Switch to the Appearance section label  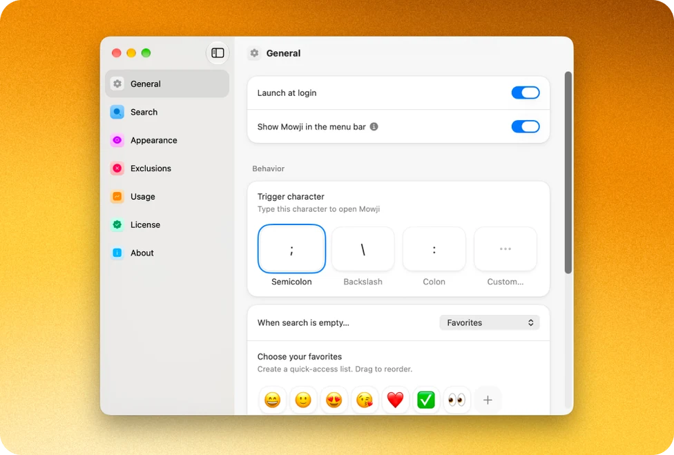(154, 140)
